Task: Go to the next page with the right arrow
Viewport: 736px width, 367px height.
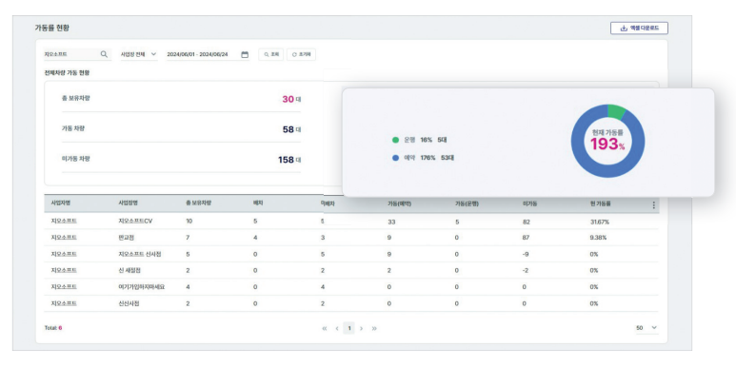Action: click(361, 329)
